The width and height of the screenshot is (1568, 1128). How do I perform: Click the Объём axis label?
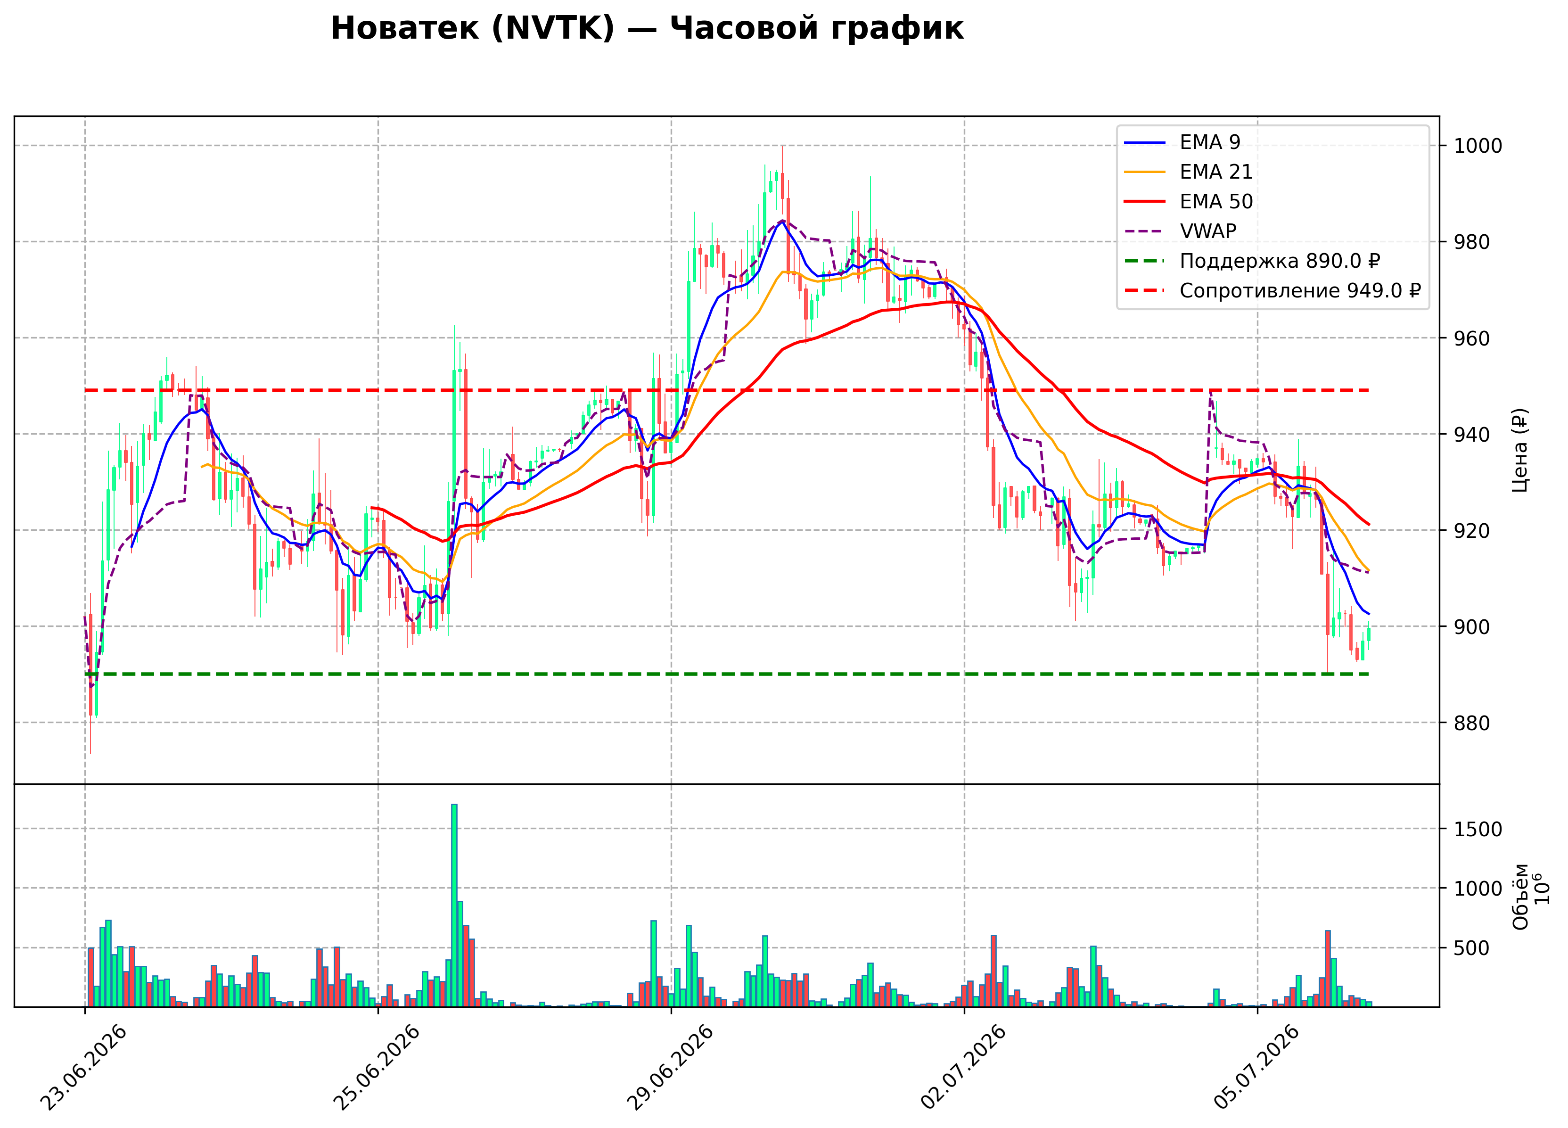[x=1520, y=896]
